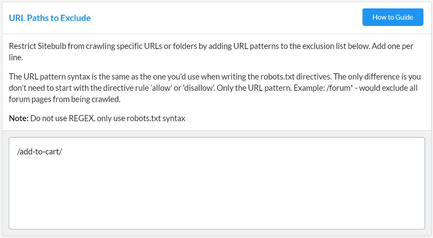Screen dimensions: 433x238
Task: Click 'robots.txt directives' in the second paragraph
Action: click(291, 77)
